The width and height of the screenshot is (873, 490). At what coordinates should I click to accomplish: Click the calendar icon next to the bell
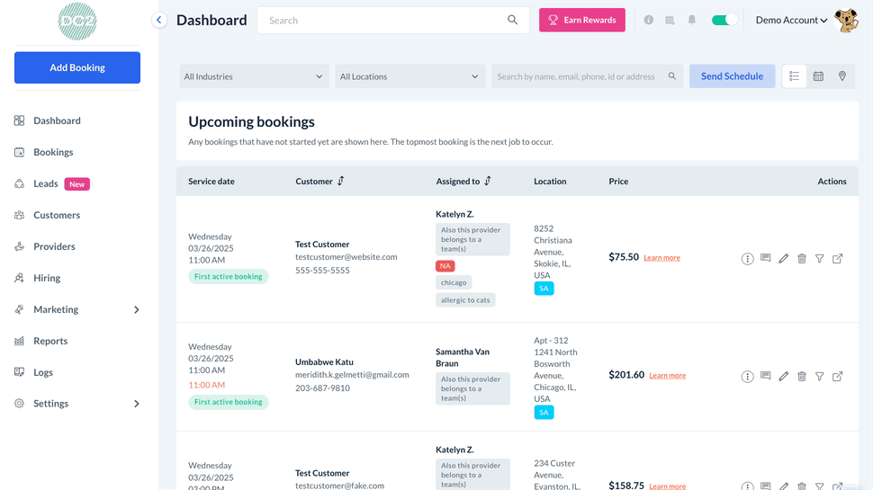point(670,20)
